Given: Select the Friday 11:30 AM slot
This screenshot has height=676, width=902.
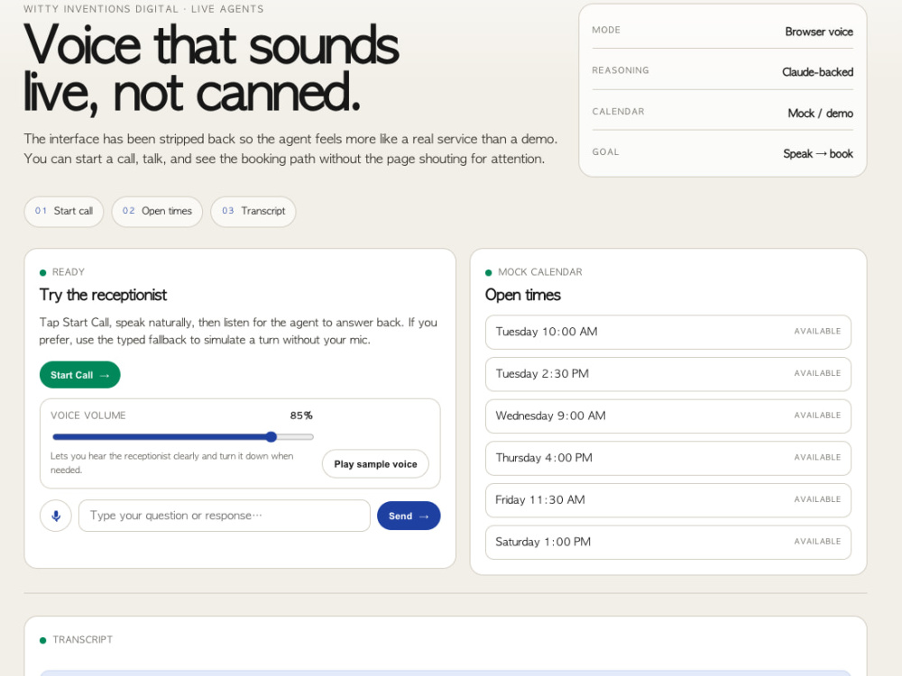Looking at the screenshot, I should point(667,499).
